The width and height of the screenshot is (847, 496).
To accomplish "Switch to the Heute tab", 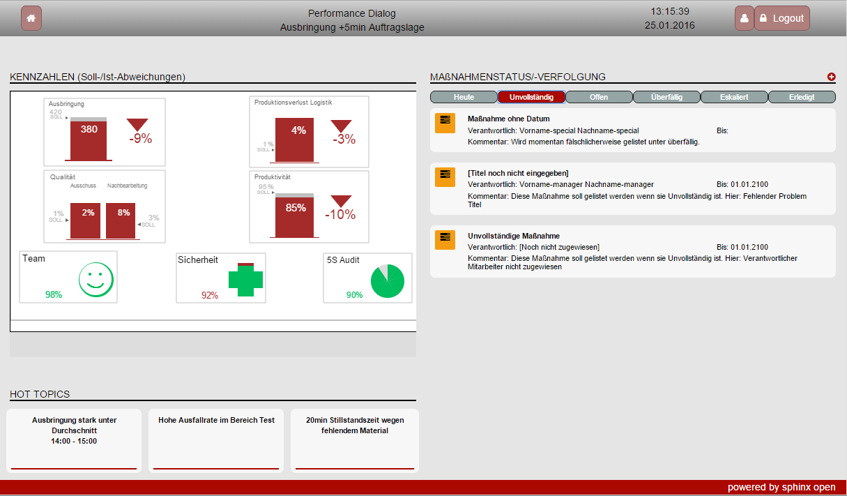I will [x=464, y=96].
